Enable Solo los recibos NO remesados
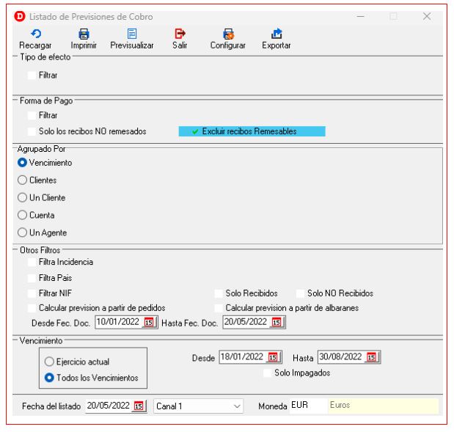Viewport: 454px width, 432px height. click(32, 131)
